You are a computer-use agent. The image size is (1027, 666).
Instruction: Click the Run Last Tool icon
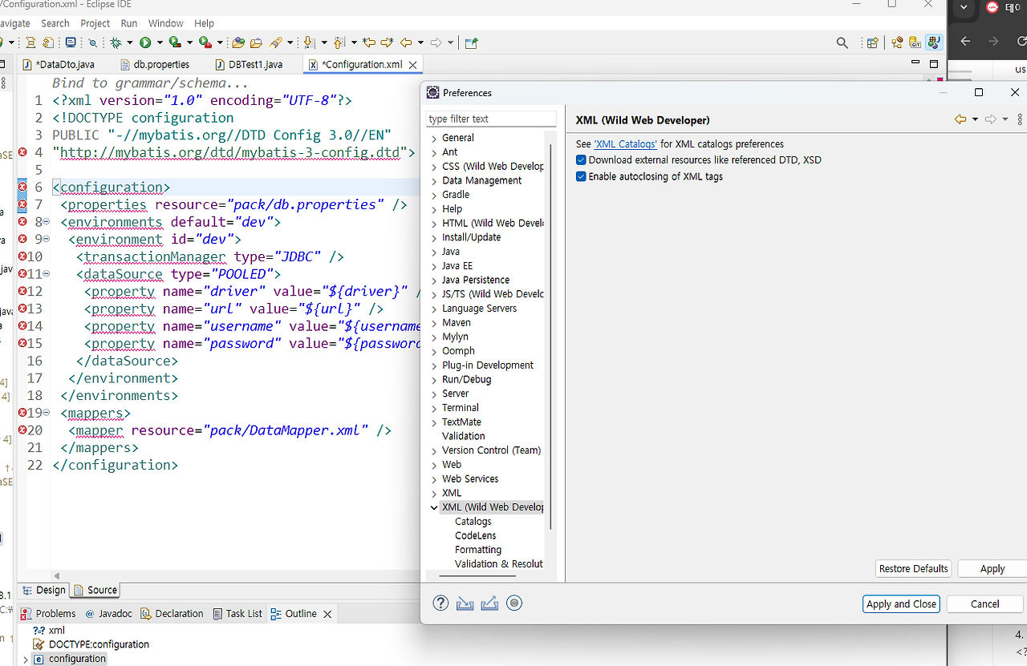tap(206, 42)
